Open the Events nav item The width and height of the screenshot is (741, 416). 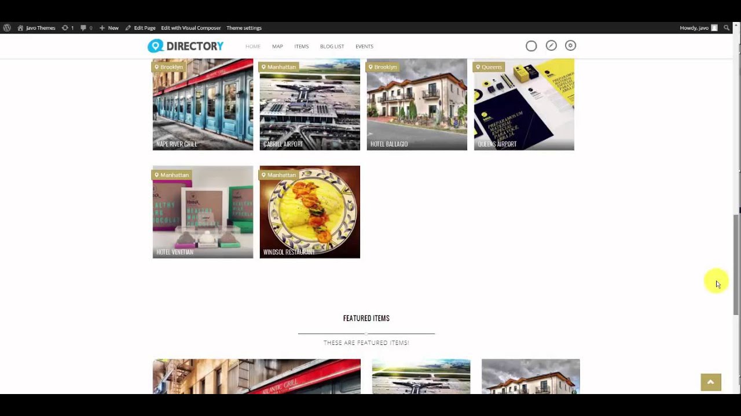pyautogui.click(x=364, y=46)
